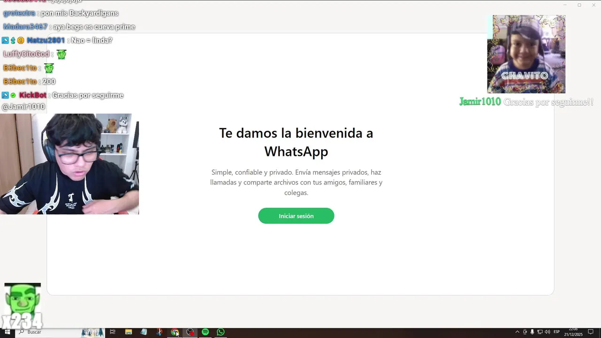Click the goblin emote beside LuffyCitoGod
601x338 pixels.
click(x=62, y=54)
